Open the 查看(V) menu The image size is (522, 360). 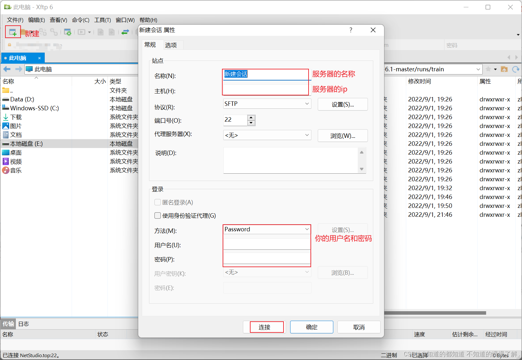pyautogui.click(x=58, y=20)
